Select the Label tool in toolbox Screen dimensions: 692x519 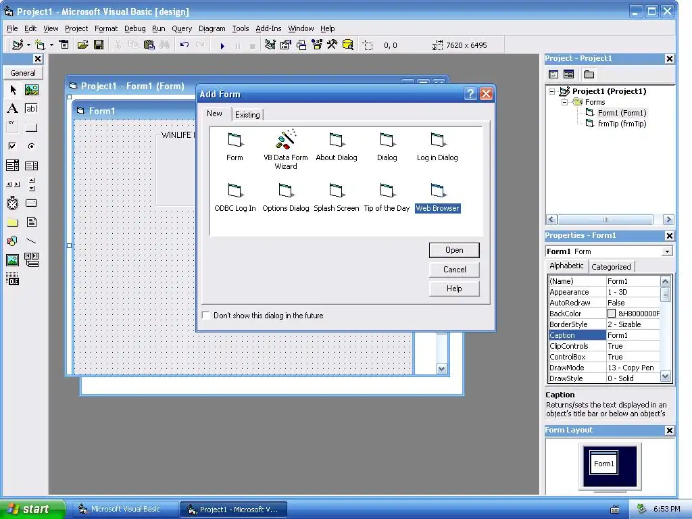click(13, 109)
